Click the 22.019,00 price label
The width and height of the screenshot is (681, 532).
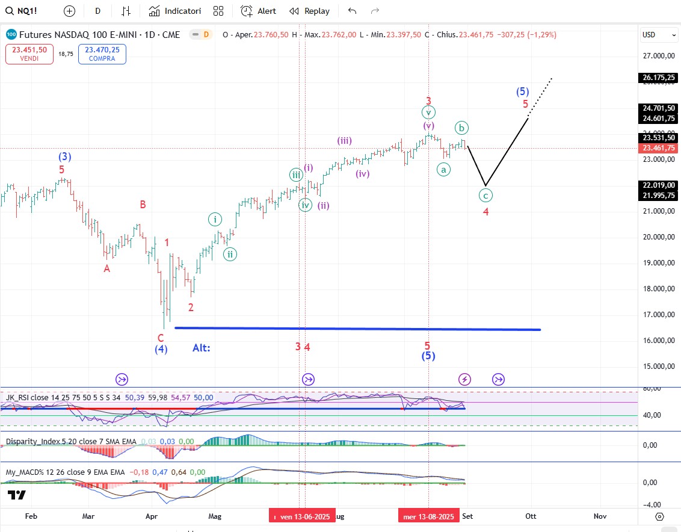[x=659, y=185]
